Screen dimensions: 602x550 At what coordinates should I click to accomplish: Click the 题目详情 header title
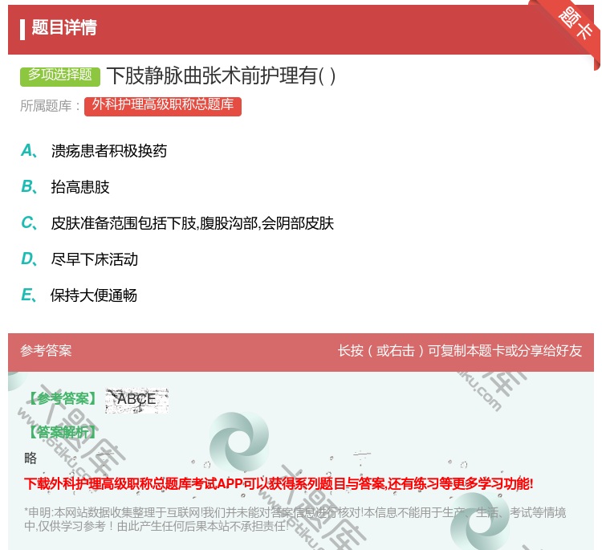[x=64, y=28]
